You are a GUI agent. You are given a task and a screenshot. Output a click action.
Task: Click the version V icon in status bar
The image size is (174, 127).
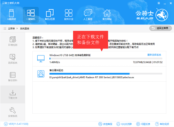pos(6,124)
